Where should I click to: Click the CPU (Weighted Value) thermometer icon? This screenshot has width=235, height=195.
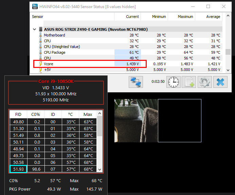40,47
